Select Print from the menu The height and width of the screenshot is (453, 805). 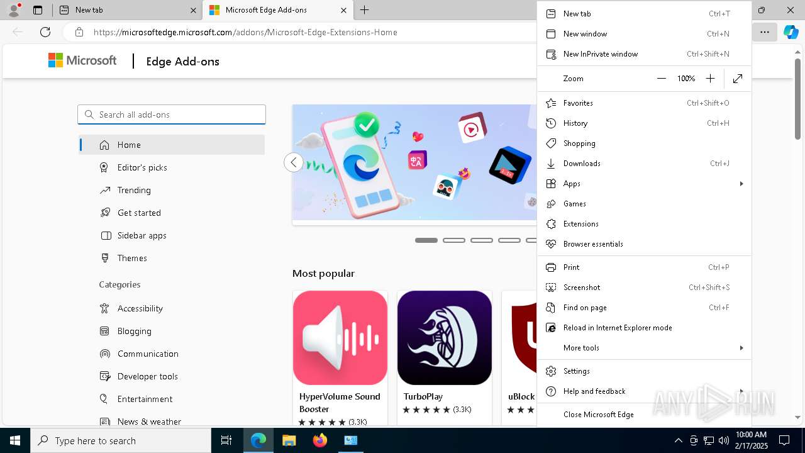(x=645, y=267)
